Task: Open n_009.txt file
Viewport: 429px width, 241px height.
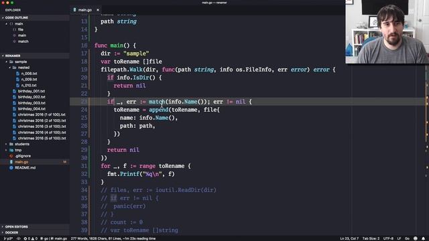Action: [x=29, y=79]
